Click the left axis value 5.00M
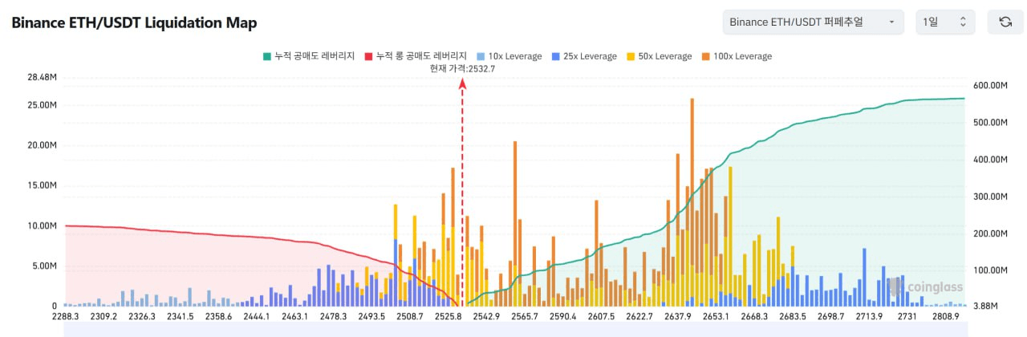Screen dimensions: 1027x337 click(x=44, y=266)
